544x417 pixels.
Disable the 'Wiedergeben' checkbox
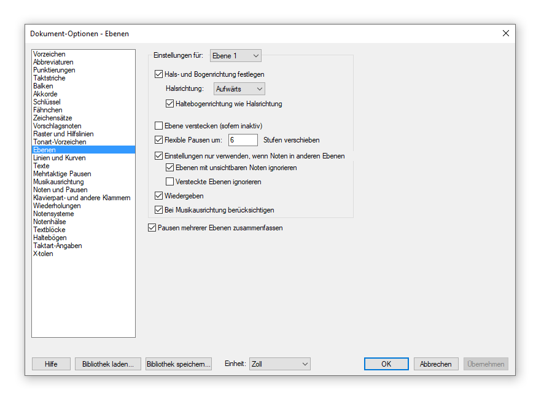[159, 196]
